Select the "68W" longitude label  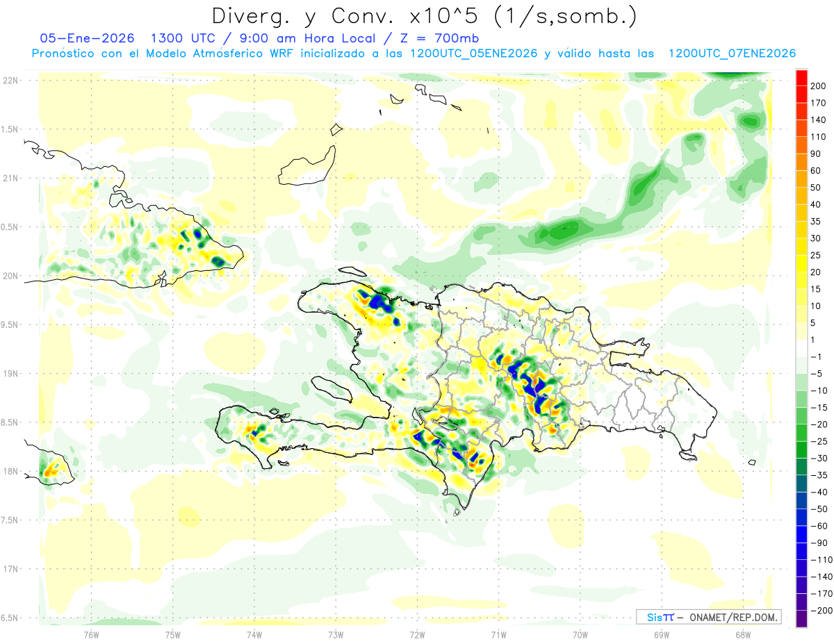click(743, 634)
